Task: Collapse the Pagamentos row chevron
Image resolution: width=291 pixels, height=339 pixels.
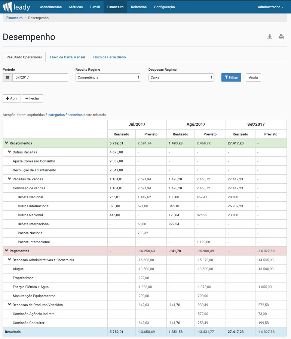Action: [x=6, y=251]
